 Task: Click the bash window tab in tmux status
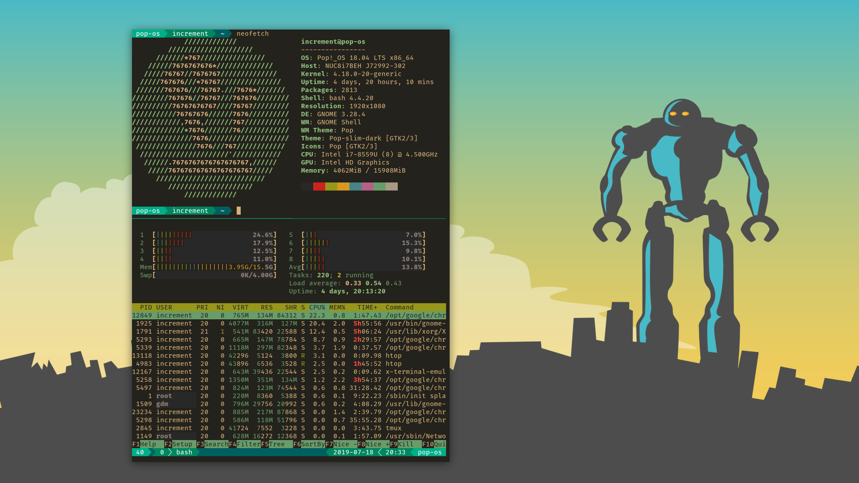[184, 452]
